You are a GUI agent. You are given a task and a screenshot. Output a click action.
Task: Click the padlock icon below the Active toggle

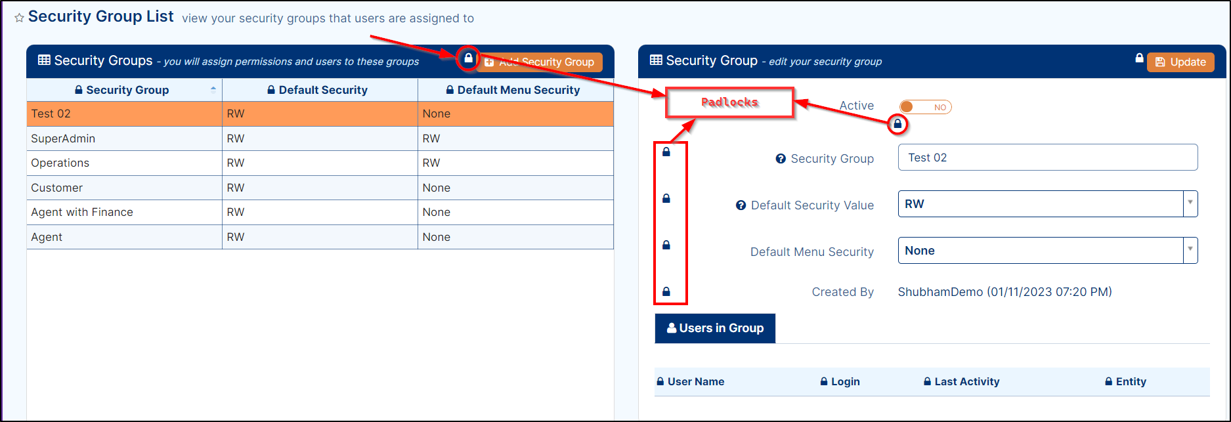[x=897, y=123]
